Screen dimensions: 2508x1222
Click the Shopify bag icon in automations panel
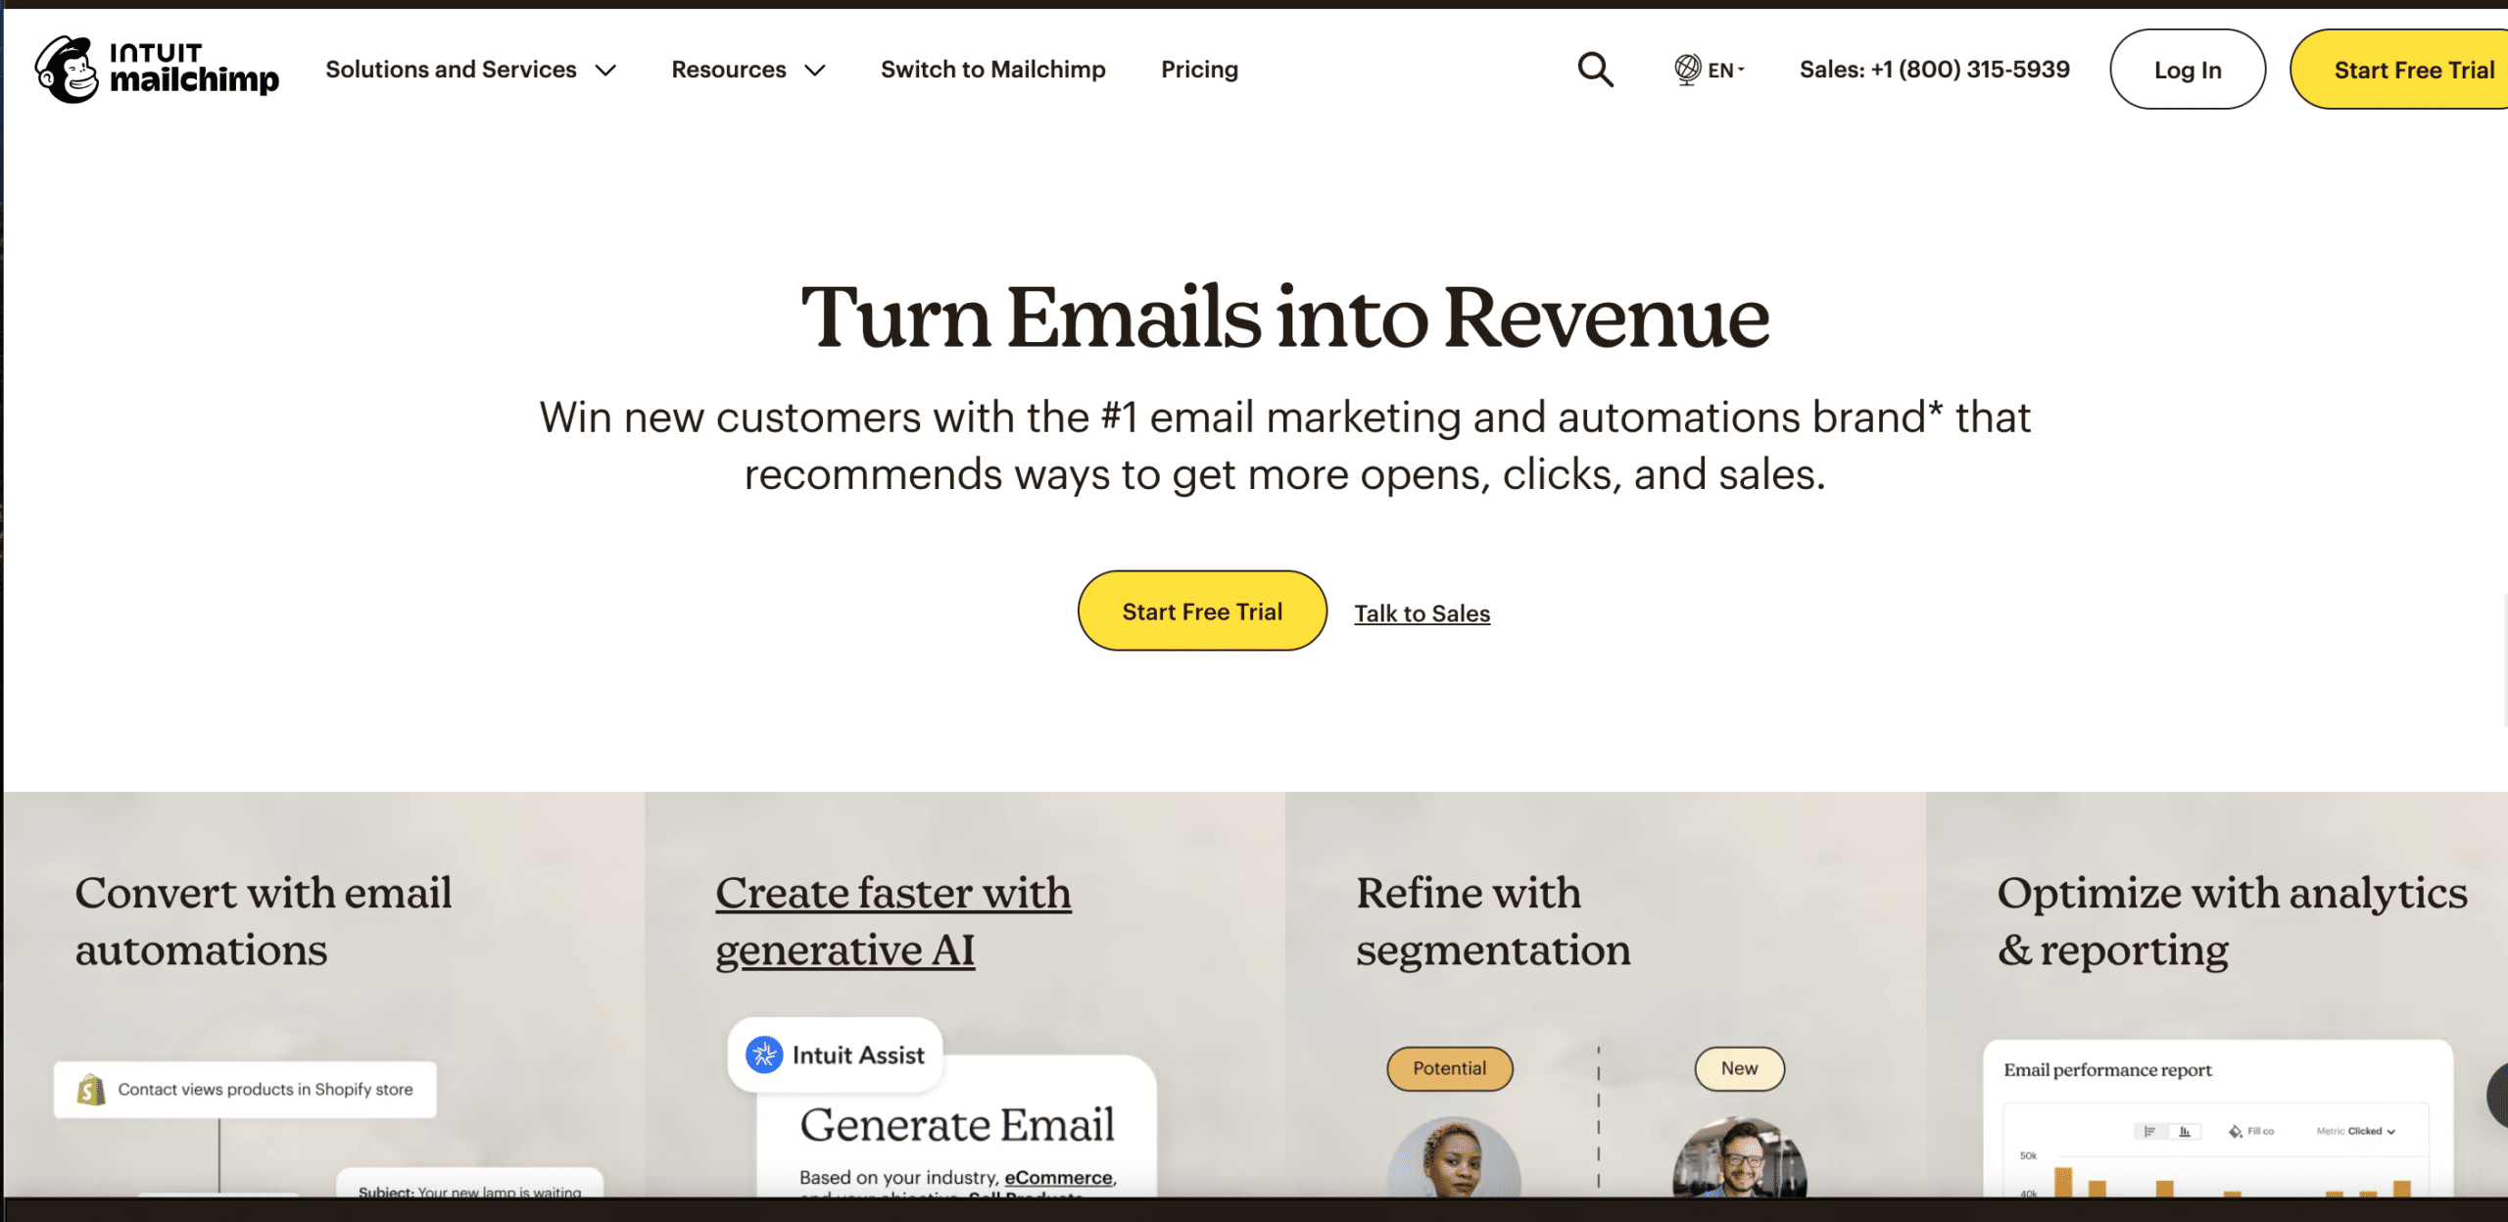coord(89,1090)
